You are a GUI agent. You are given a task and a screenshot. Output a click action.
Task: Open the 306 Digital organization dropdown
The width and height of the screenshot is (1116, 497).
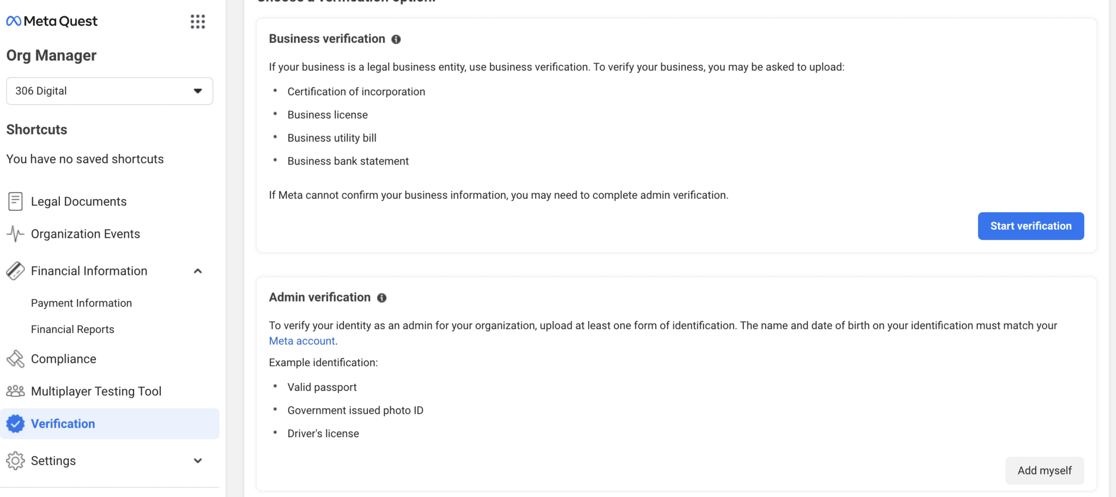110,91
